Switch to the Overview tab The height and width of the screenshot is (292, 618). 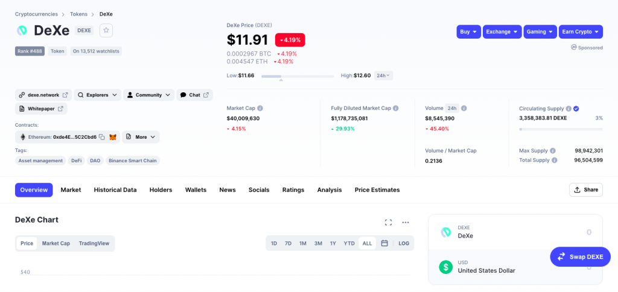click(34, 190)
